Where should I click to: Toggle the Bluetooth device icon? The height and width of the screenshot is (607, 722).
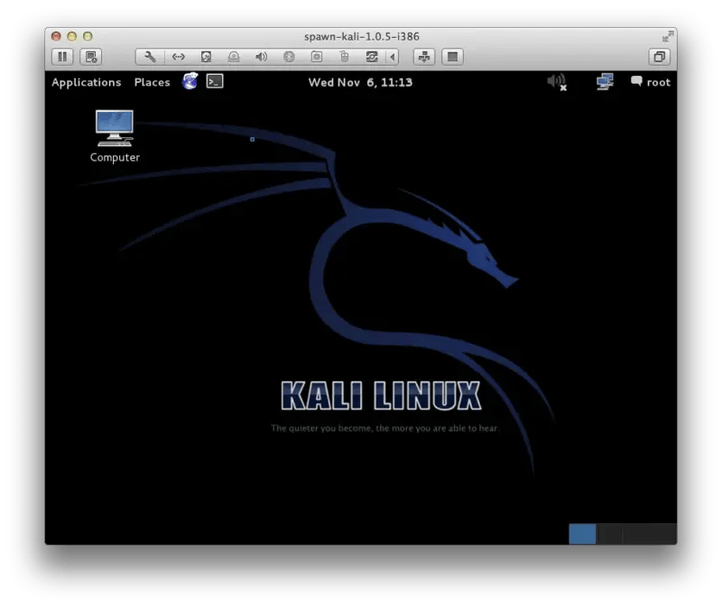click(x=289, y=57)
